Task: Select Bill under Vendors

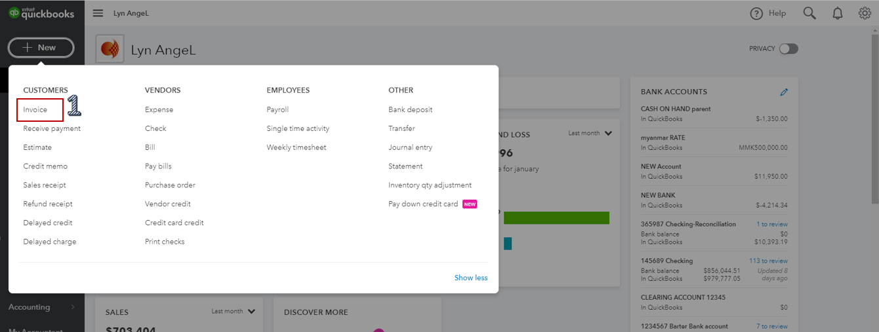Action: point(150,147)
